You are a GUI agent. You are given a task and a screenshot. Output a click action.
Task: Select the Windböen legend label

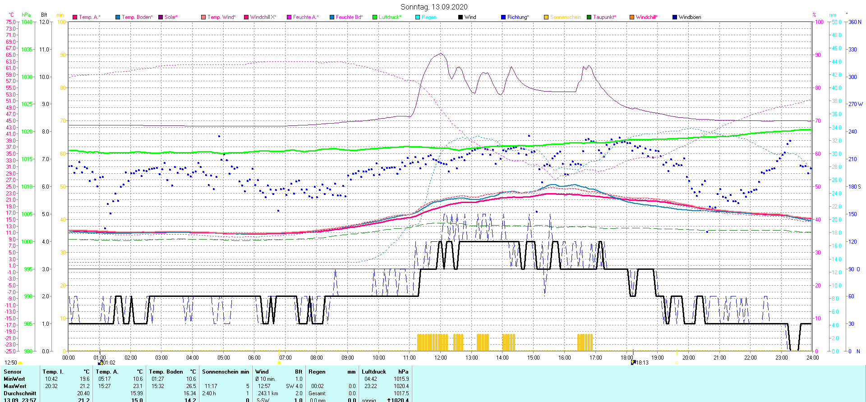(x=690, y=17)
